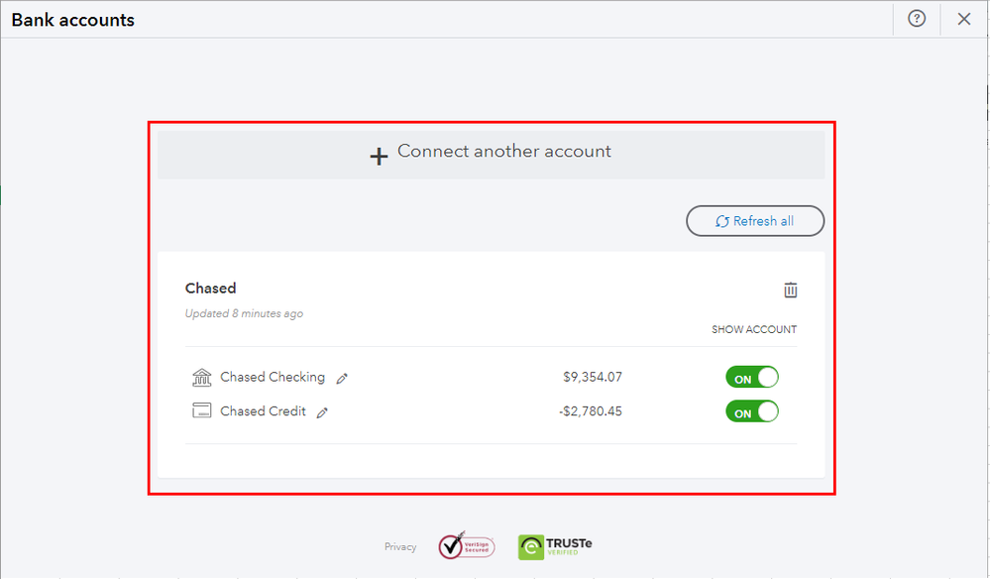The height and width of the screenshot is (579, 990).
Task: Turn off the Chased Checking toggle
Action: coord(752,378)
